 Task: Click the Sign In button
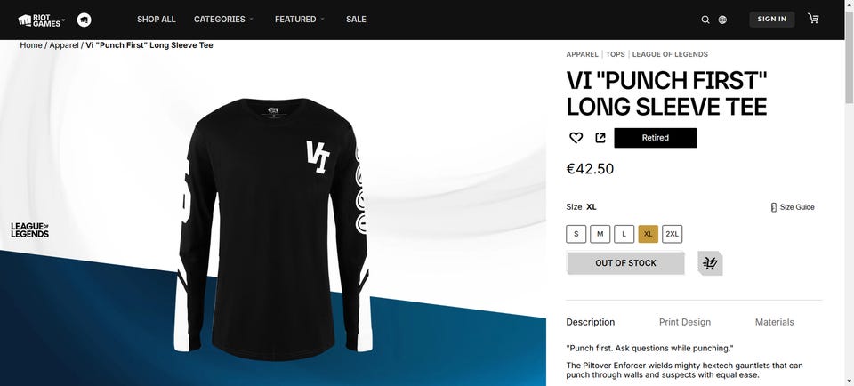772,19
